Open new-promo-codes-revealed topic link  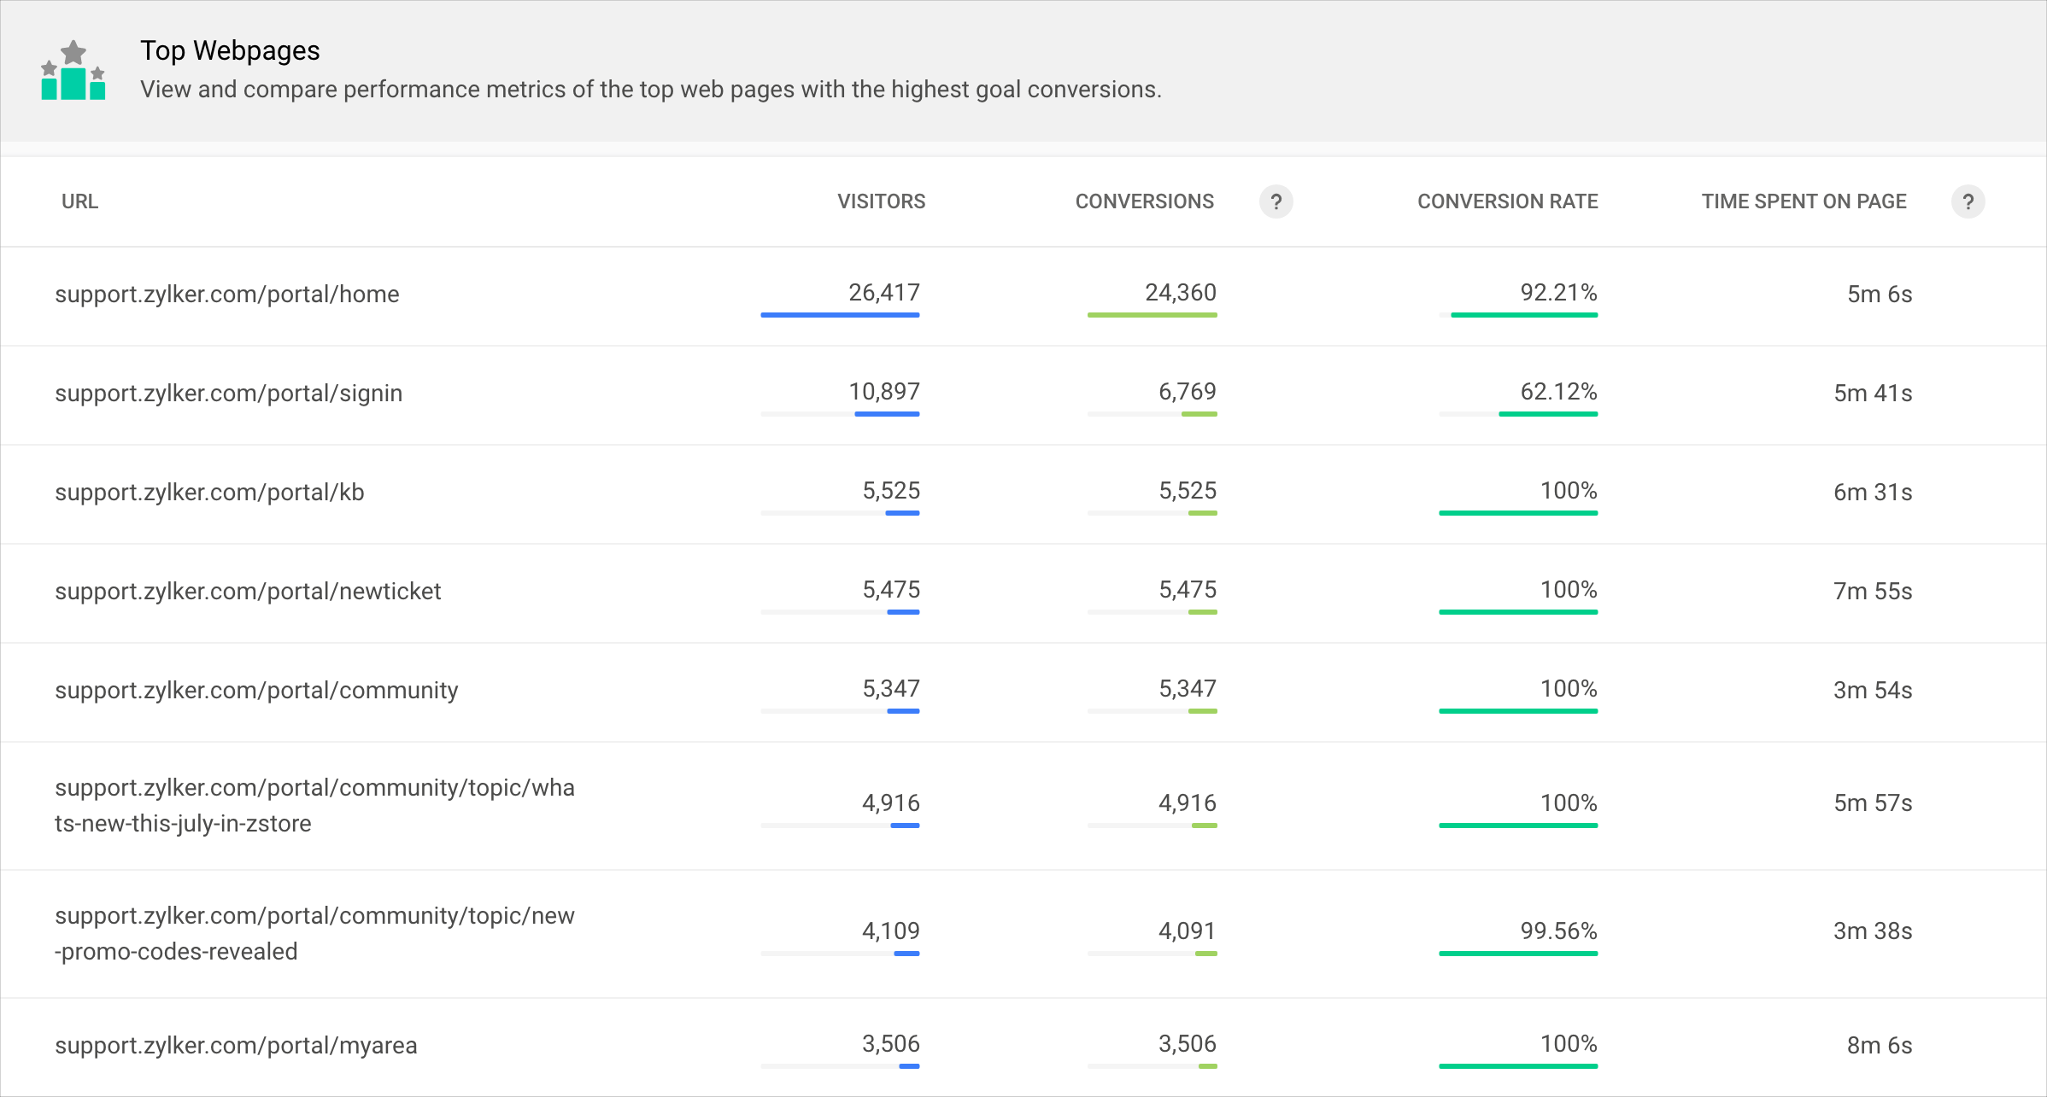point(314,933)
